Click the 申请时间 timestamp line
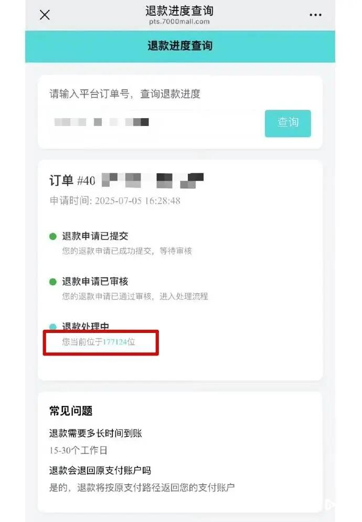Viewport: 362px width, 522px height. (115, 201)
